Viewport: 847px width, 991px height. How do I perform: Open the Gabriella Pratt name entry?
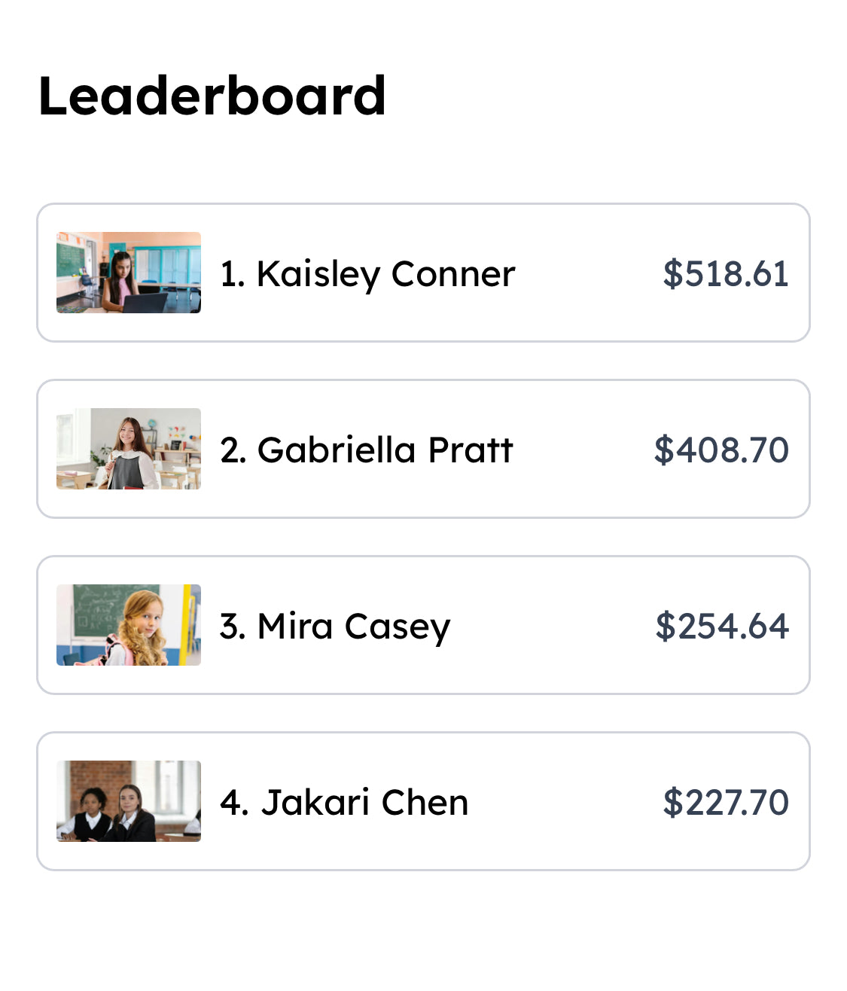point(385,450)
